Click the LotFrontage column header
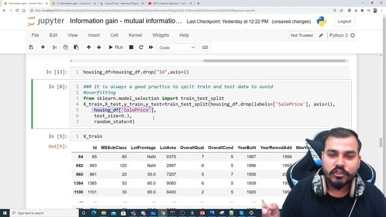 pos(144,148)
